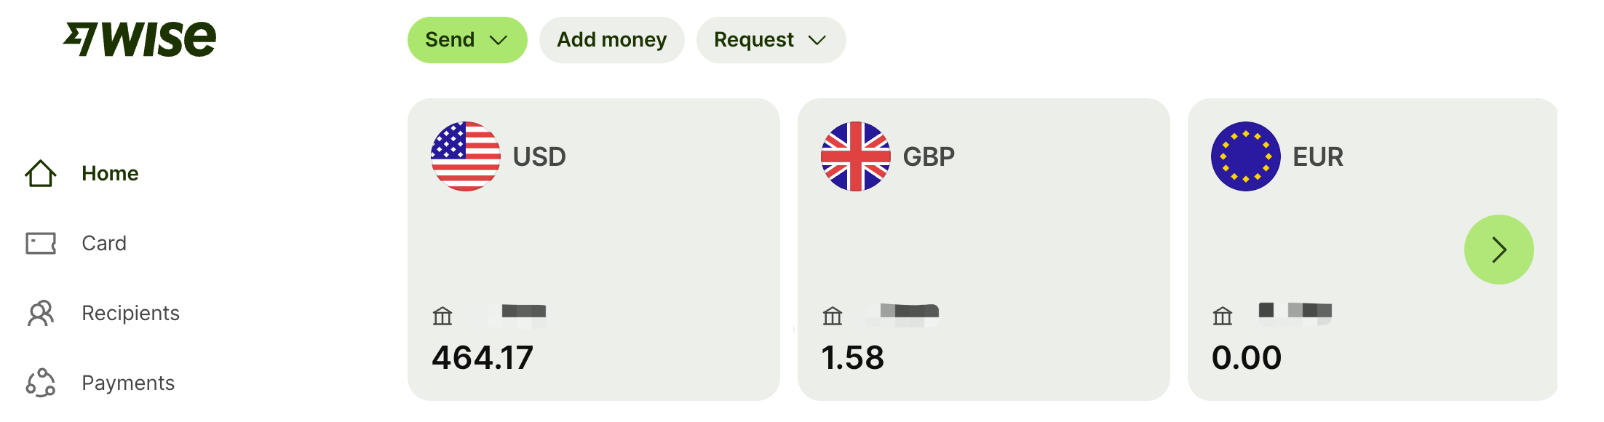Click the Wise logo
This screenshot has width=1604, height=422.
(x=140, y=39)
